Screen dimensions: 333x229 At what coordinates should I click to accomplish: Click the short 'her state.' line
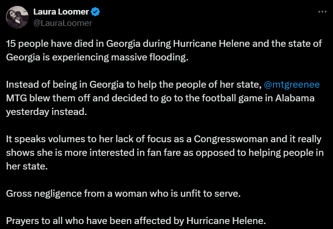coord(27,166)
